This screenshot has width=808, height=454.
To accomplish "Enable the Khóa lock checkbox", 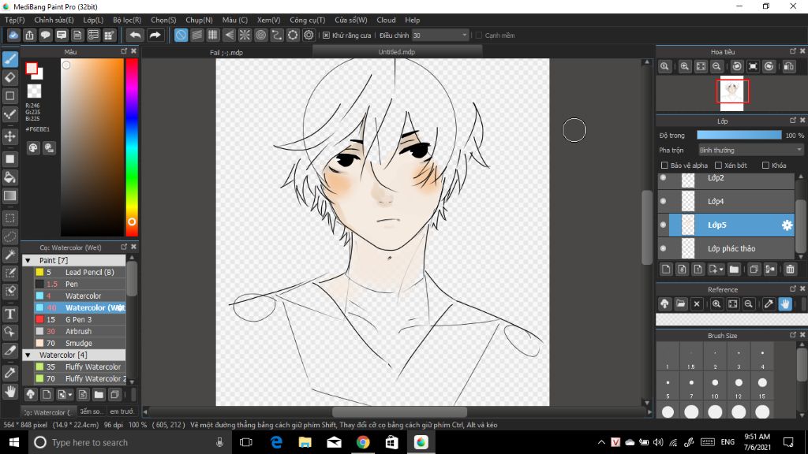I will click(x=765, y=166).
